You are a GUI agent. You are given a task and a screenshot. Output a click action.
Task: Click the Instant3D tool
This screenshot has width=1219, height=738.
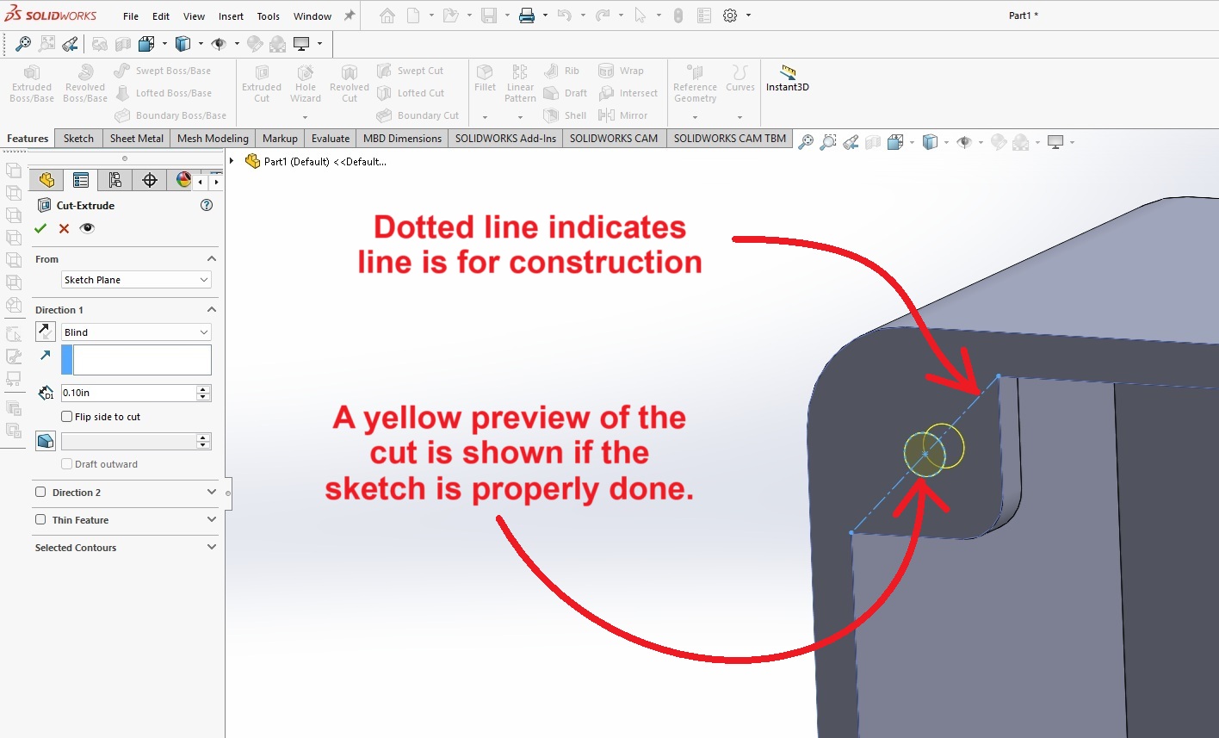click(x=787, y=78)
